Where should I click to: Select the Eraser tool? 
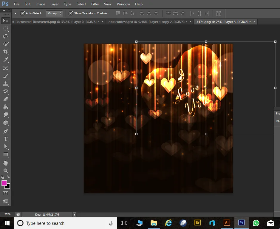[x=6, y=99]
